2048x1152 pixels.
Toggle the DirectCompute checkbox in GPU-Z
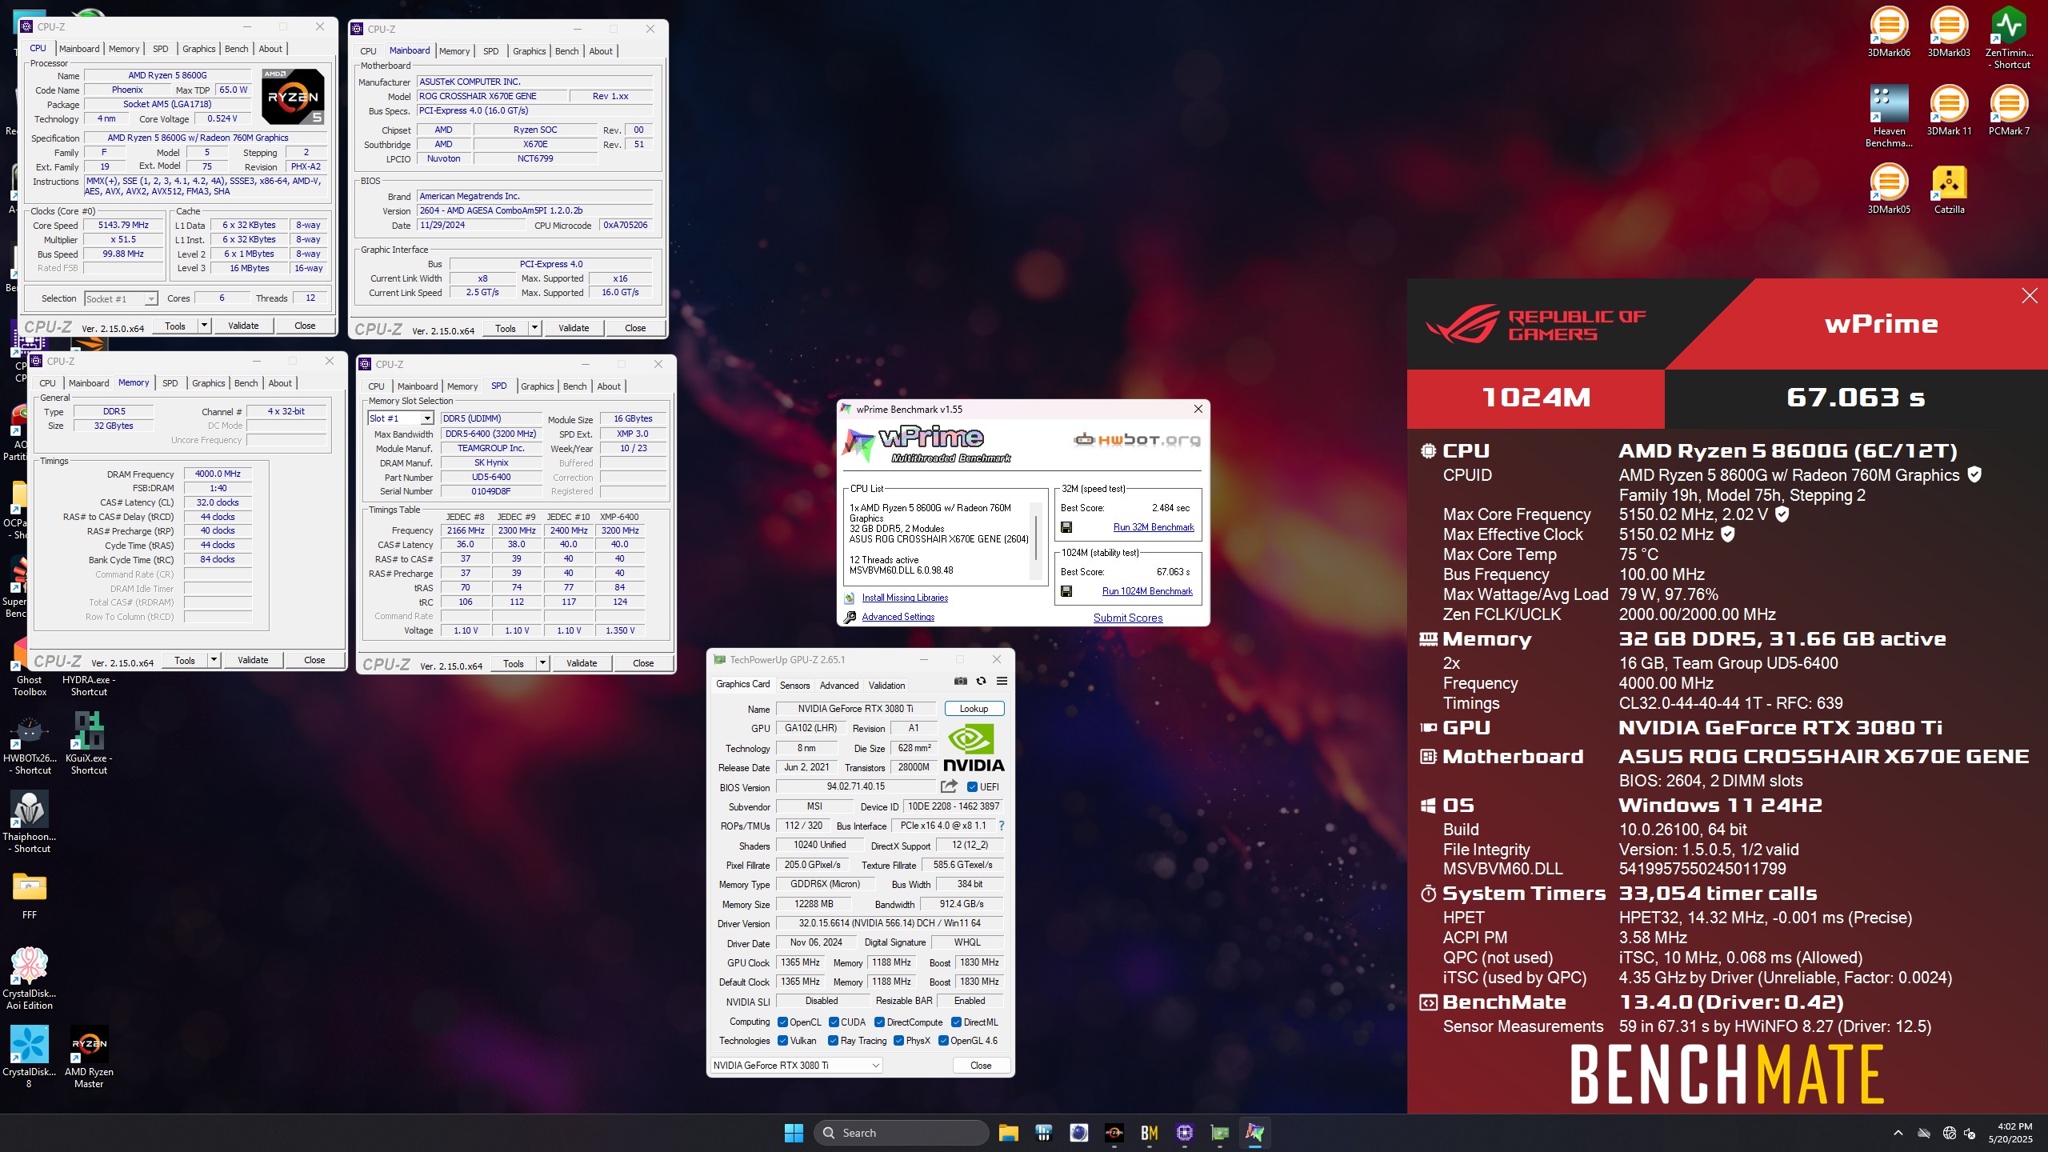point(879,1022)
